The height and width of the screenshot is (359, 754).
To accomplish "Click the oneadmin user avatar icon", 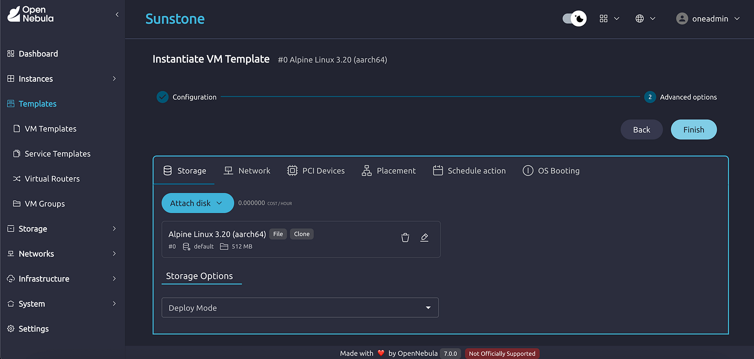I will pyautogui.click(x=682, y=19).
